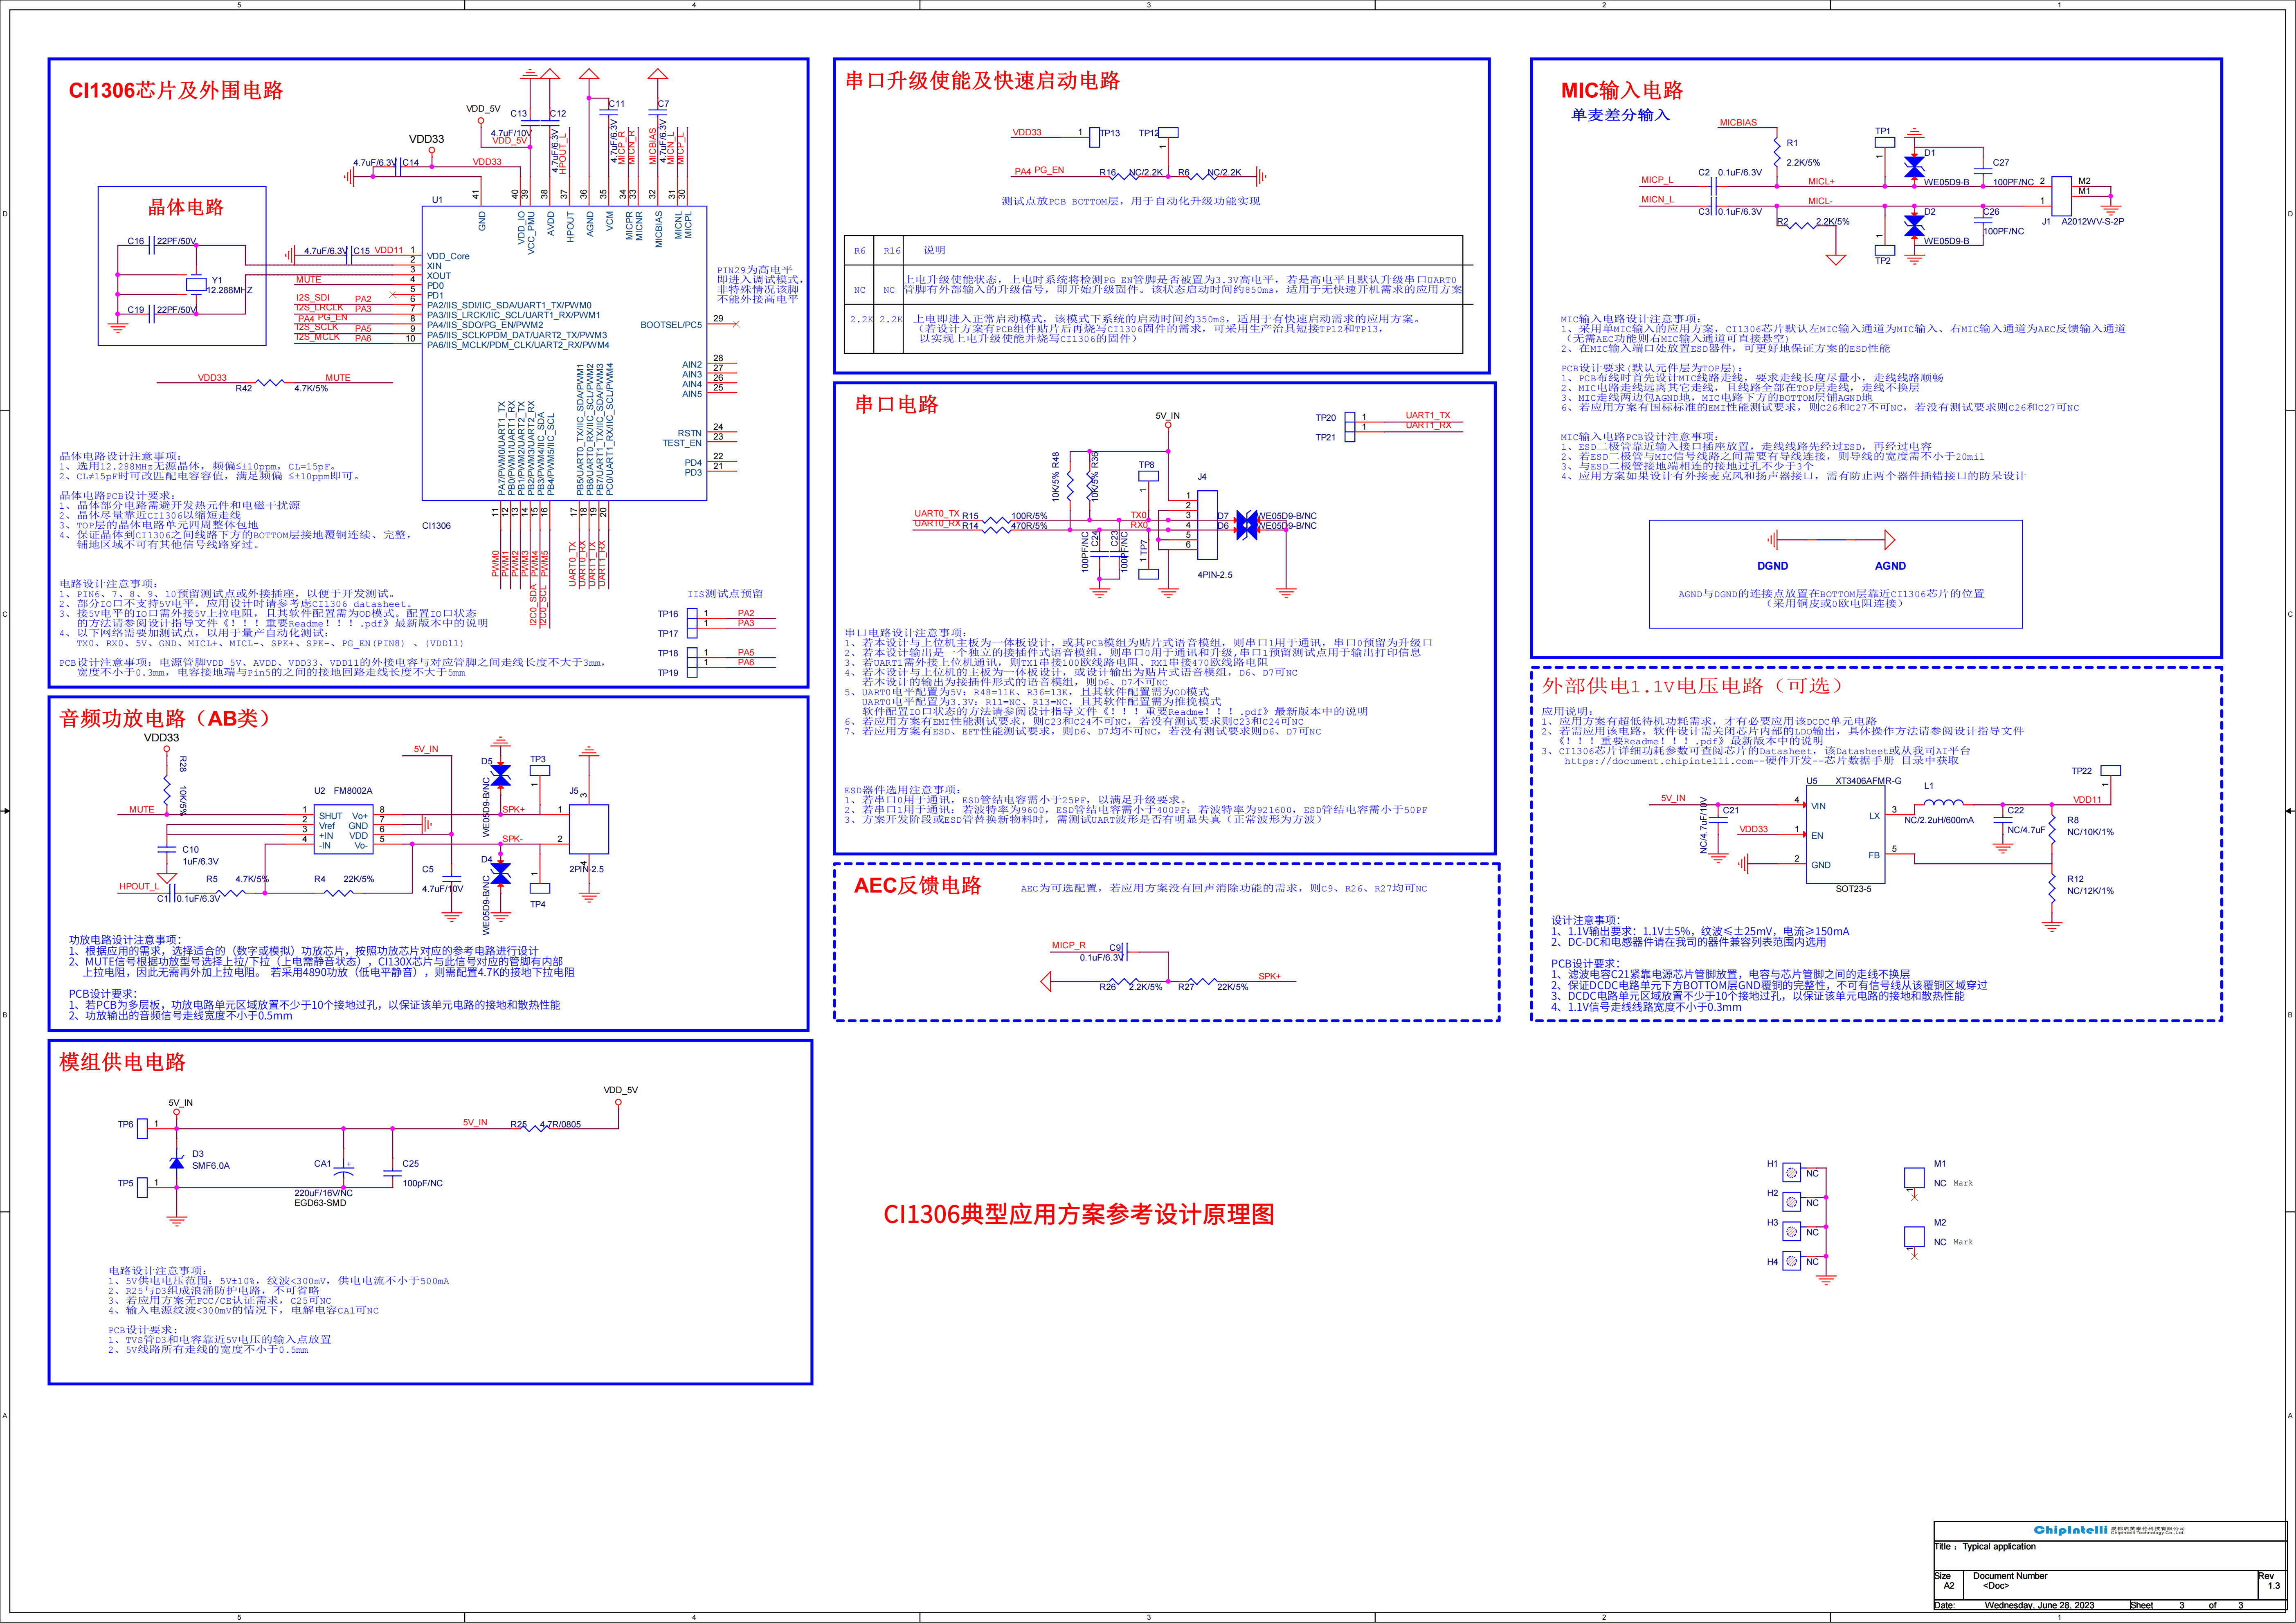Select the U1 designator above the chip
This screenshot has width=2296, height=1623.
437,200
